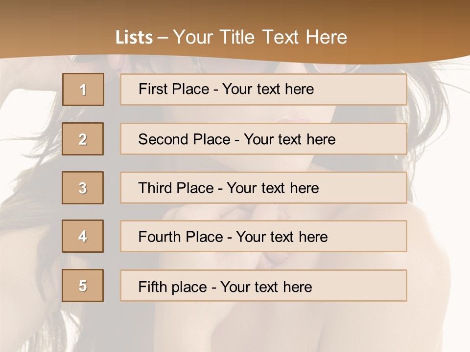This screenshot has width=470, height=352.
Task: Click the bold word 'Lists' in title
Action: pyautogui.click(x=134, y=38)
